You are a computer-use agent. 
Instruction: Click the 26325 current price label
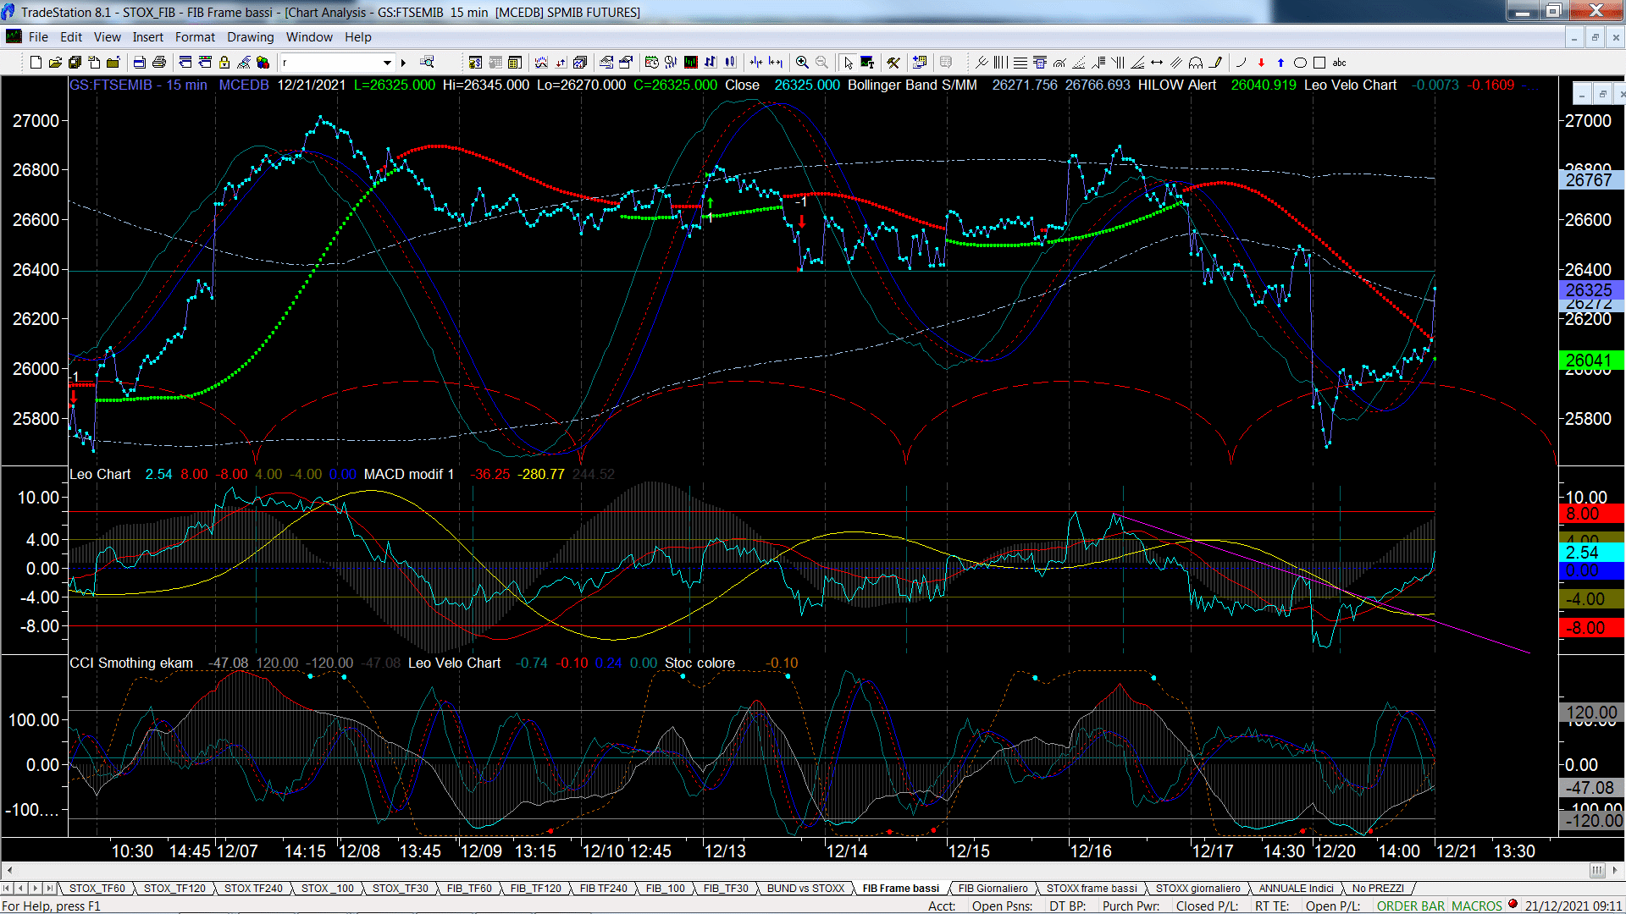(x=1590, y=290)
